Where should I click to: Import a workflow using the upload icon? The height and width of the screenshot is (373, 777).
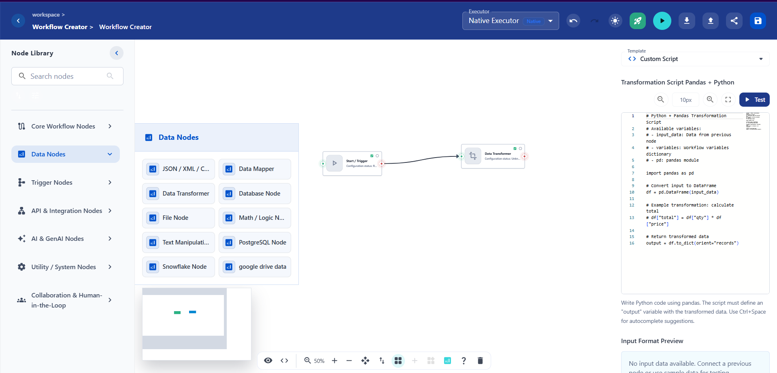click(x=710, y=21)
